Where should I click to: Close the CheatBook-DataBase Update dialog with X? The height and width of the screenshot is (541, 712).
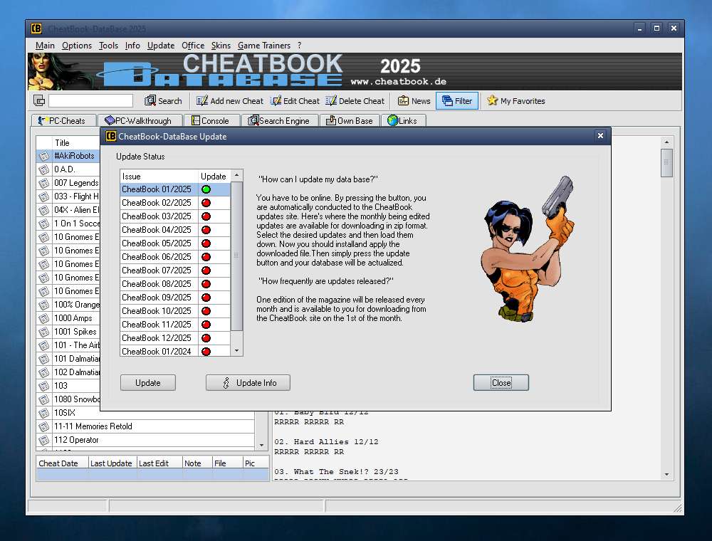(x=600, y=136)
